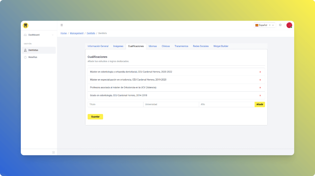Go to Management breadcrumb link
This screenshot has width=315, height=176.
(77, 33)
